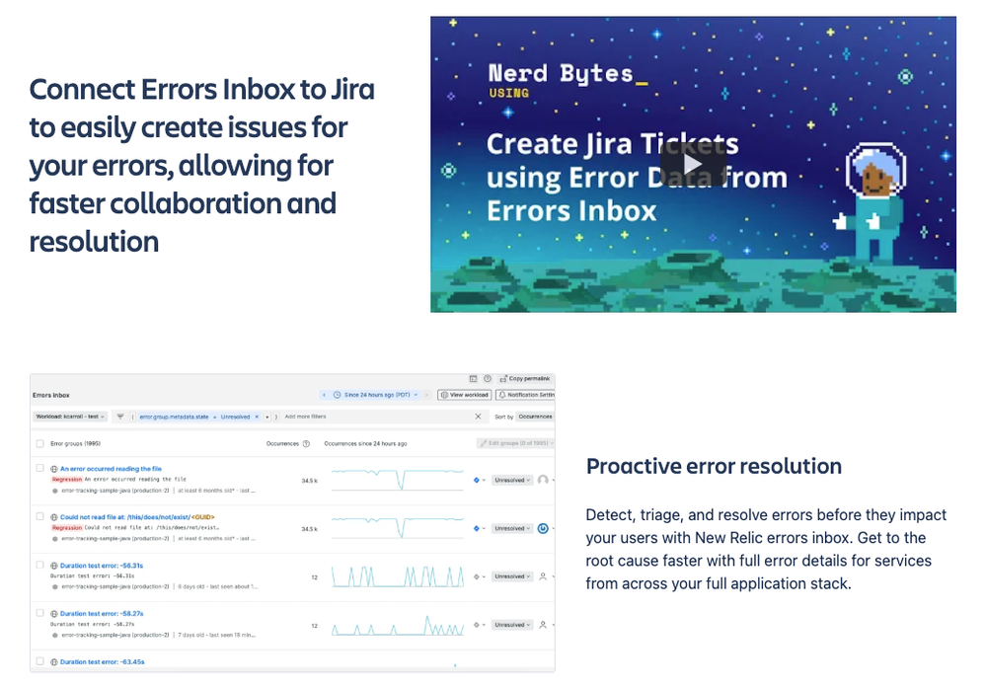The height and width of the screenshot is (689, 986).
Task: Check box for 'Duration test error: -58.27s'
Action: click(40, 613)
